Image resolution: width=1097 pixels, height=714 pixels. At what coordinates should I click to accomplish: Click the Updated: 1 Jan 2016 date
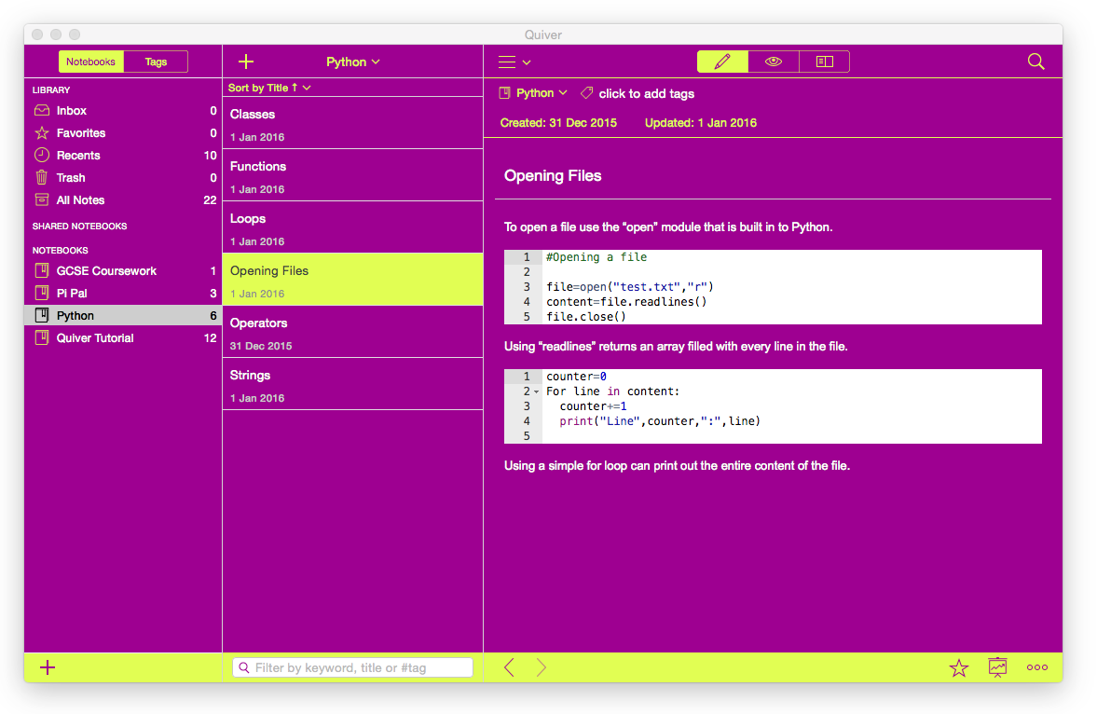(700, 123)
